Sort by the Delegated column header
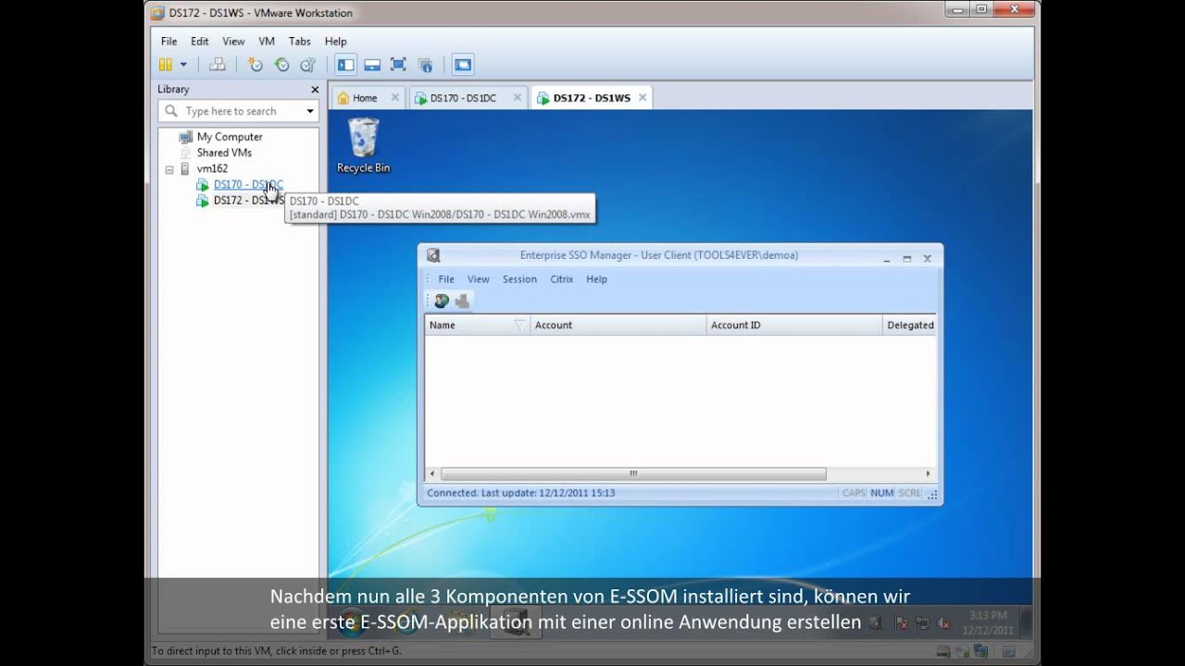 [909, 325]
